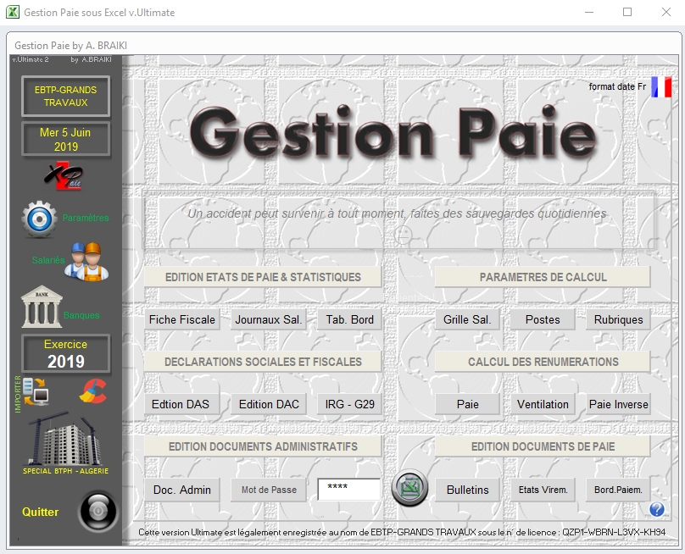Click the Mot de Passe button
This screenshot has width=685, height=554.
pos(268,489)
